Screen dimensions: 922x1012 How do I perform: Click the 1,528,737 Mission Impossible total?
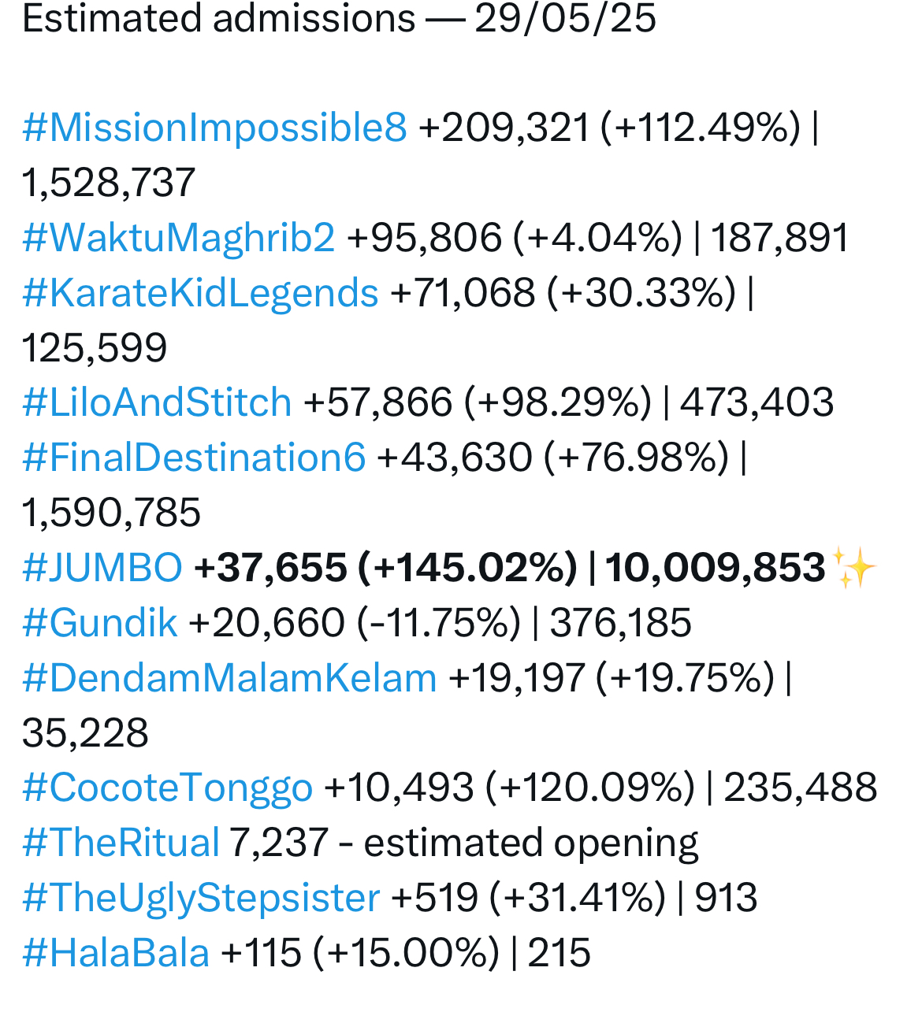click(x=109, y=183)
